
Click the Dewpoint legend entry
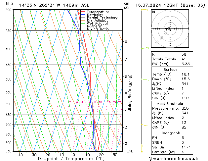click(x=96, y=15)
